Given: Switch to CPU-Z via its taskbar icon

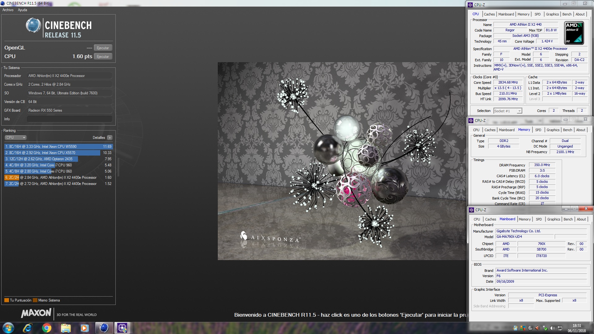Looking at the screenshot, I should [x=123, y=328].
